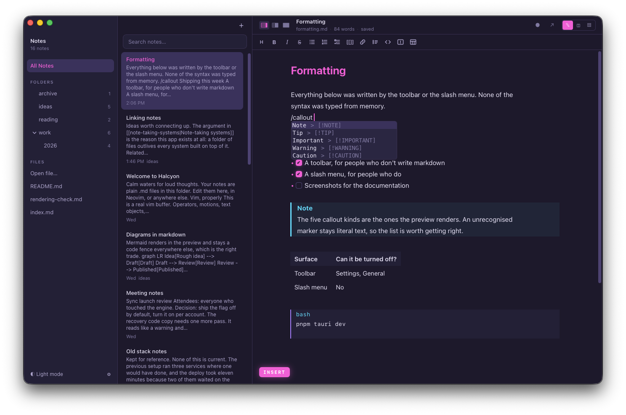Insert a code block
This screenshot has width=626, height=415.
(388, 42)
